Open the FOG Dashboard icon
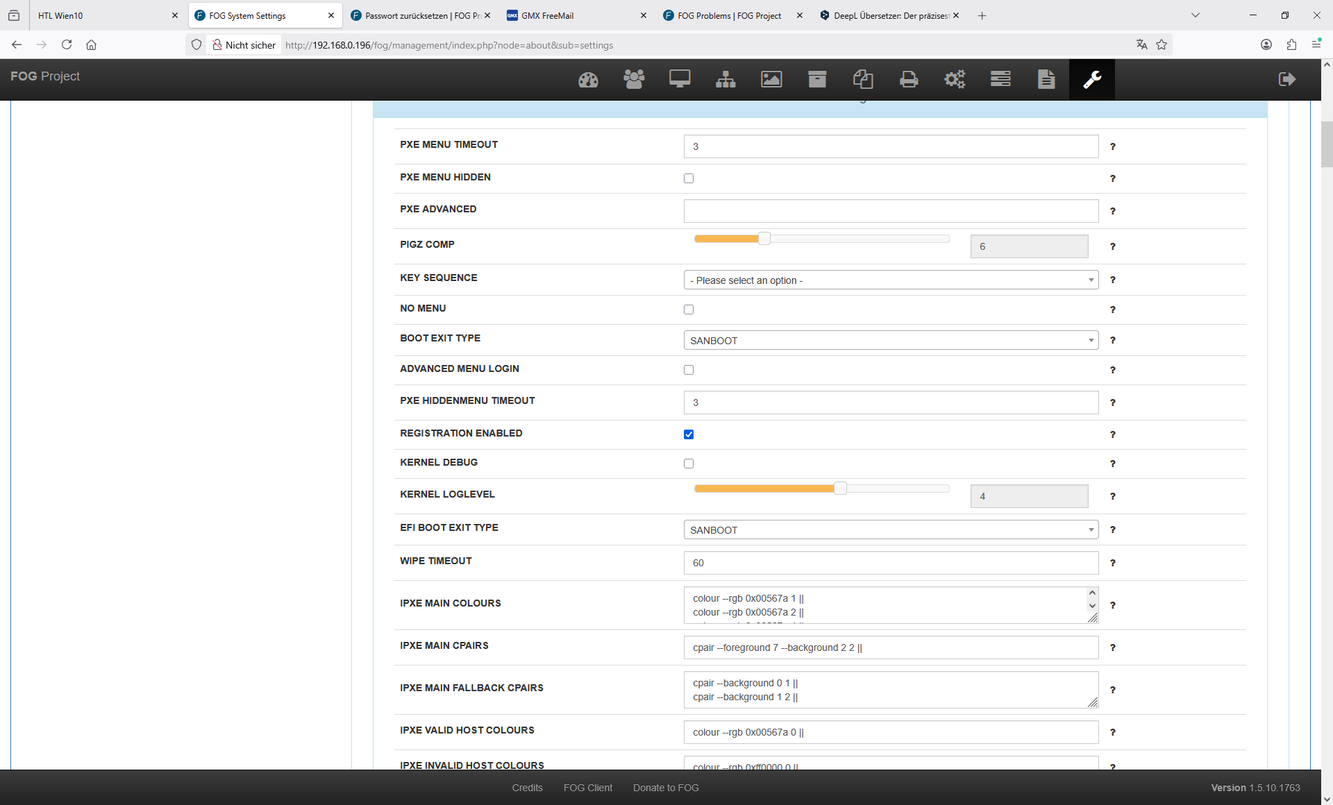The height and width of the screenshot is (805, 1333). 588,79
